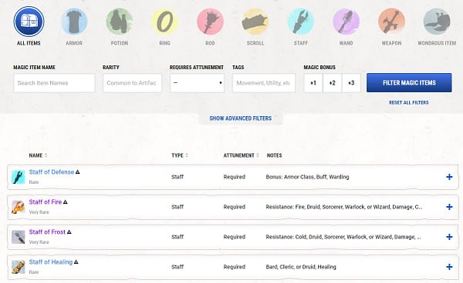This screenshot has width=463, height=283.
Task: Toggle the +3 magic bonus filter
Action: [351, 83]
